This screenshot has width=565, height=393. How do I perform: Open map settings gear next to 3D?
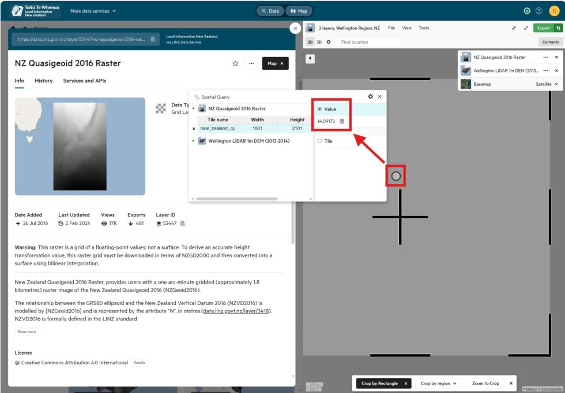pyautogui.click(x=328, y=42)
